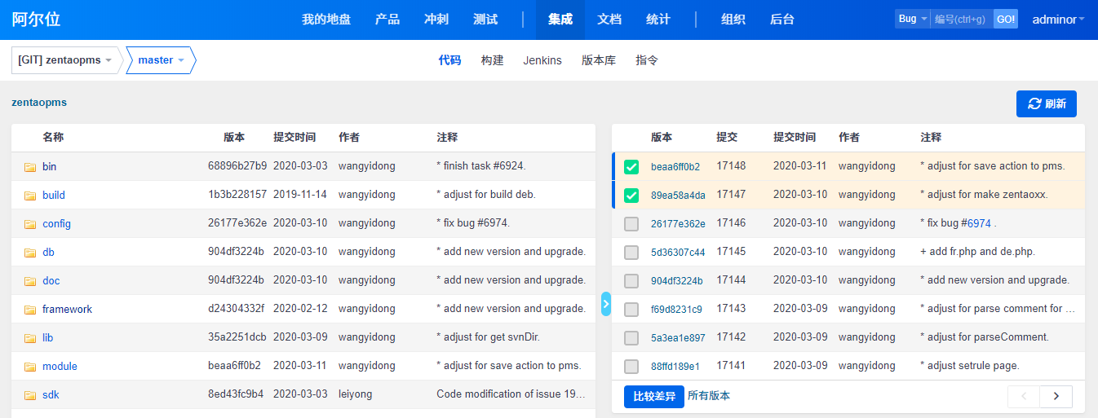1098x418 pixels.
Task: Tick the checkbox for commit 5d36307c44
Action: pos(631,253)
